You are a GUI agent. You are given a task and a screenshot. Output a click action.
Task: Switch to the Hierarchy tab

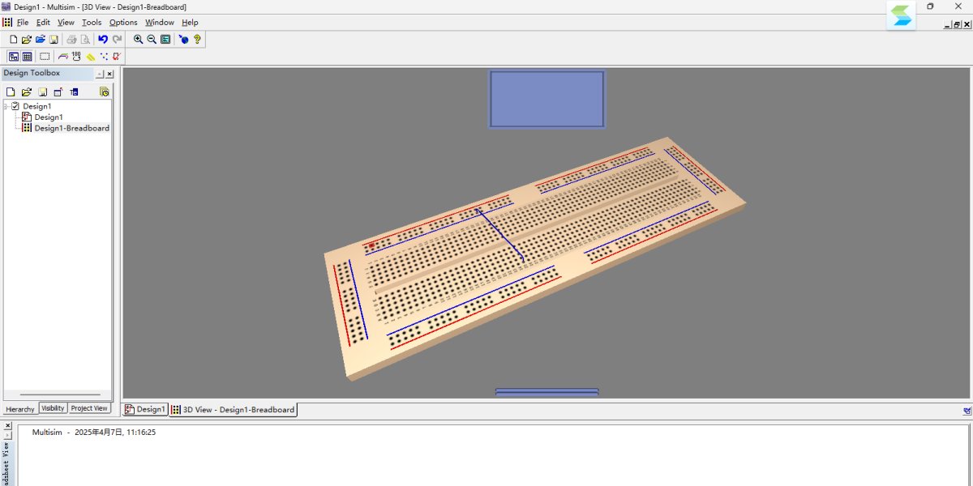pos(20,409)
